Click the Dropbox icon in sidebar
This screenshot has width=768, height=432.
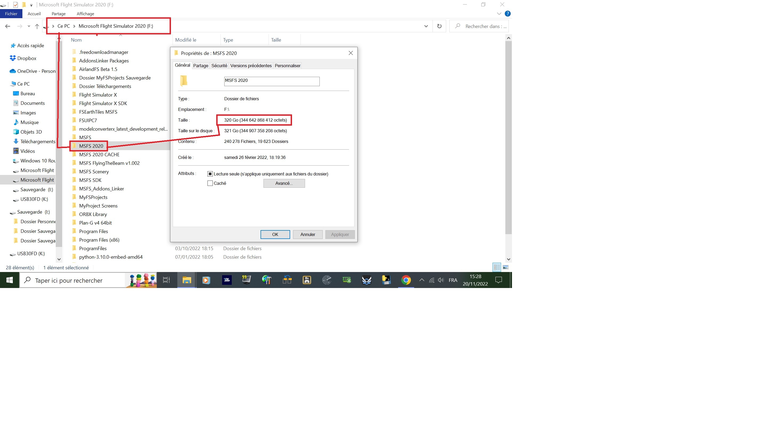tap(13, 58)
